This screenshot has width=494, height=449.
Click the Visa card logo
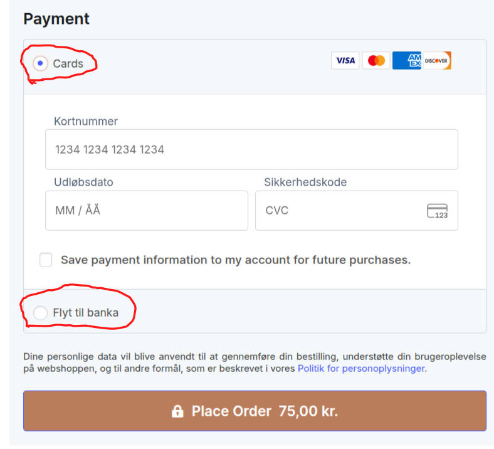345,61
